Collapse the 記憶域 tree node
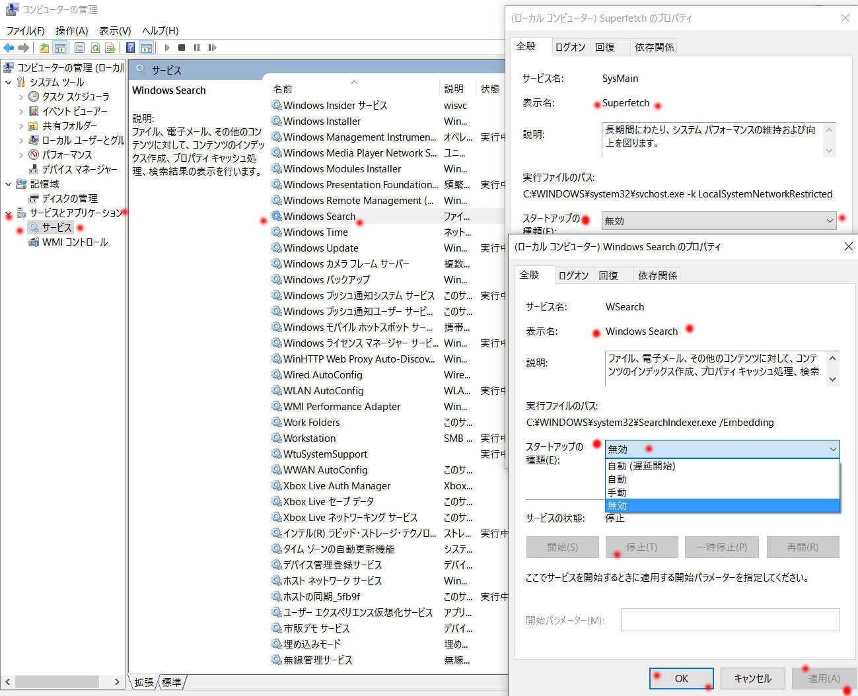Screen dimensions: 858x696 point(9,184)
